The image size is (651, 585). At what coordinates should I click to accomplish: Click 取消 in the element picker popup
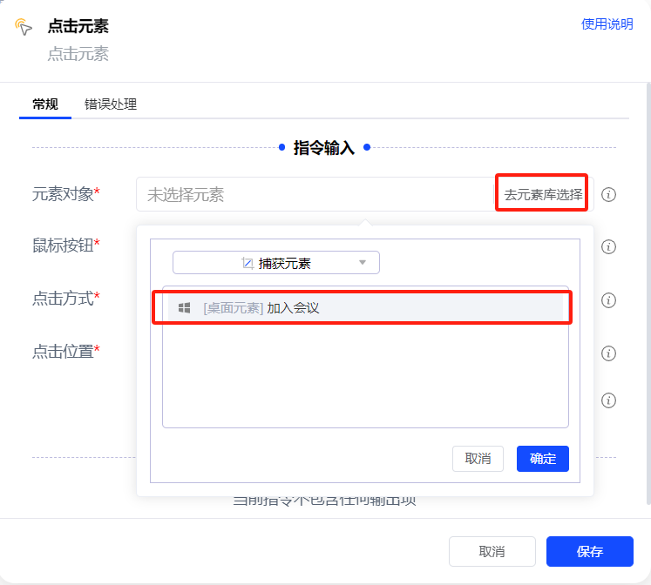tap(478, 459)
